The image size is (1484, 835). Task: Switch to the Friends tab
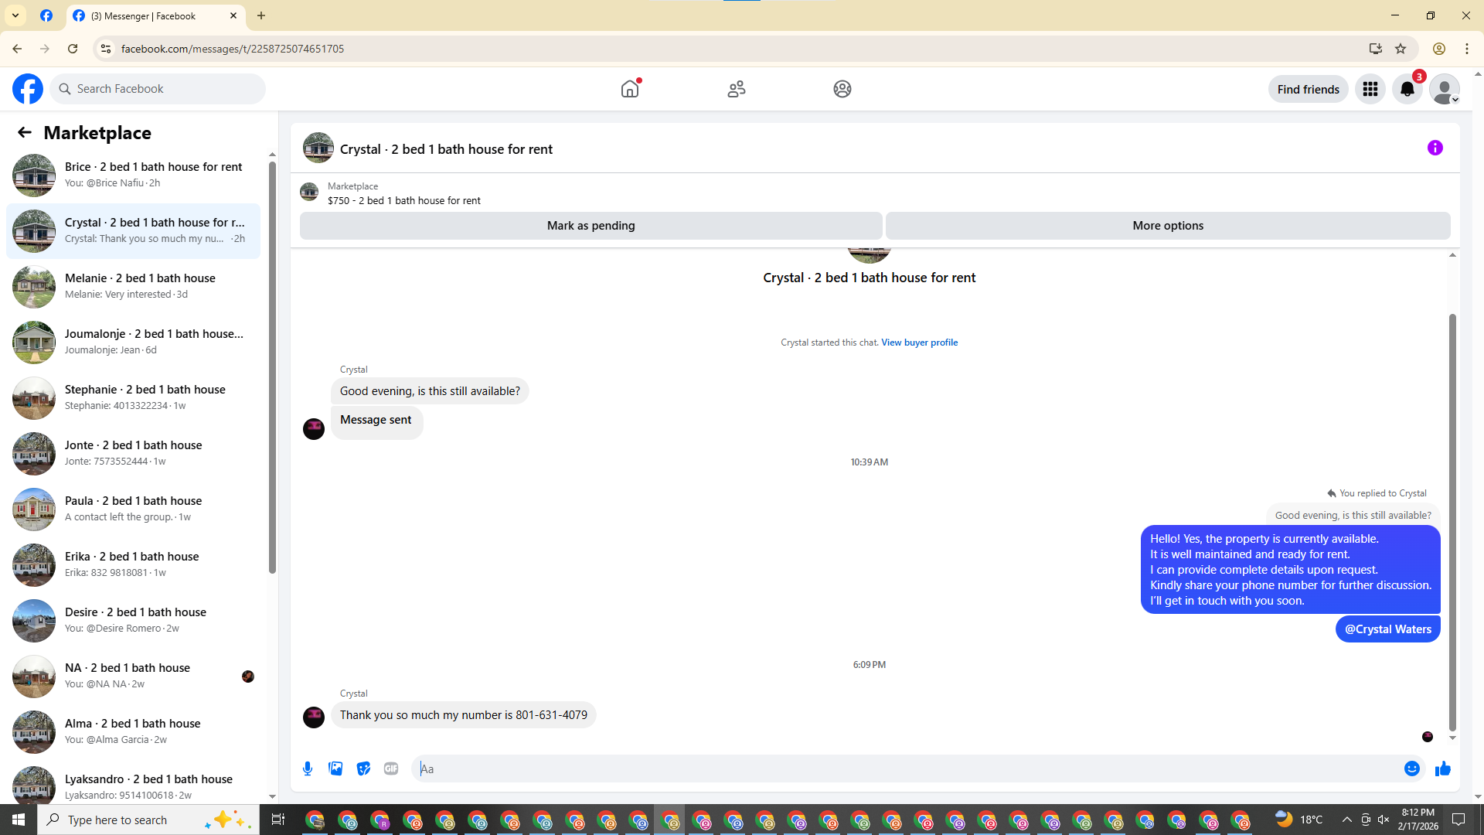tap(736, 89)
